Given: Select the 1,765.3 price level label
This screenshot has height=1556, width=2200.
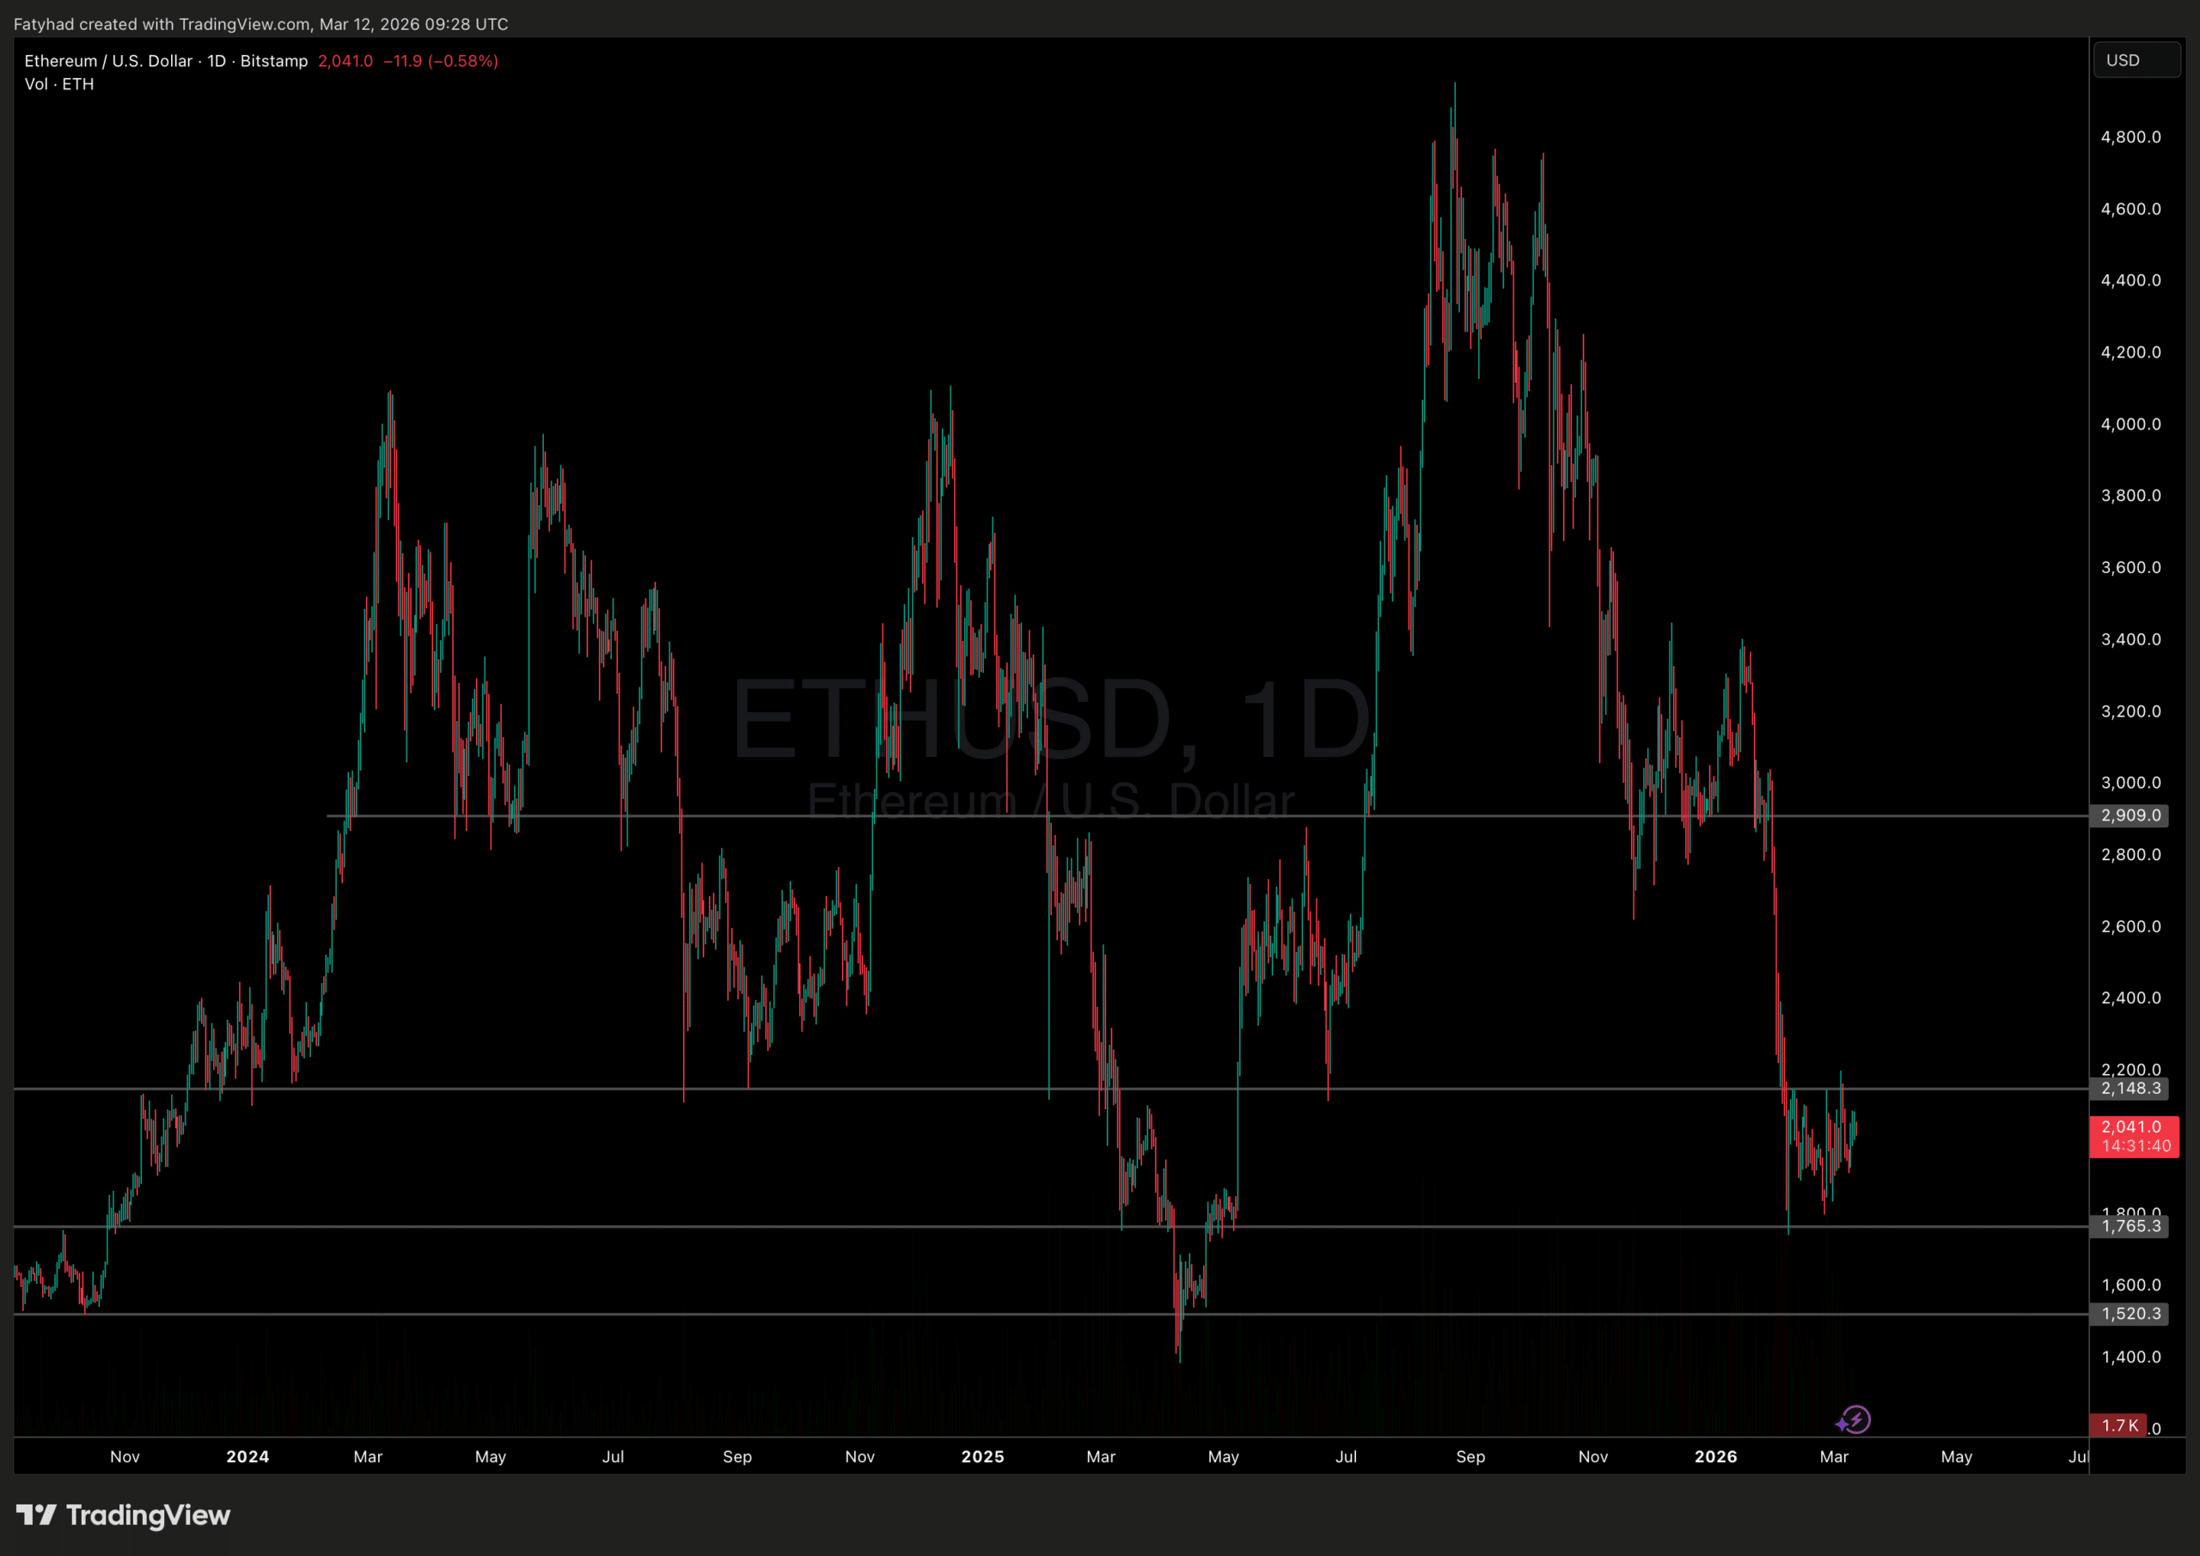Looking at the screenshot, I should click(x=2130, y=1226).
